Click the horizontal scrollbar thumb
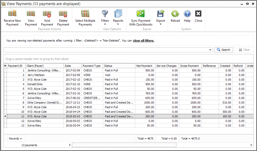257x151 pixels. click(x=124, y=145)
